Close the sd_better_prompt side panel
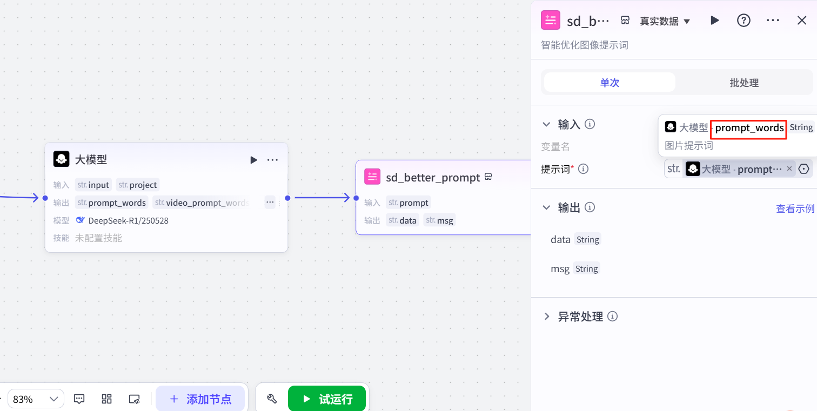This screenshot has height=411, width=817. pos(802,21)
